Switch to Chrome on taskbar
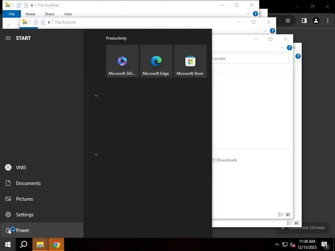 tap(56, 244)
